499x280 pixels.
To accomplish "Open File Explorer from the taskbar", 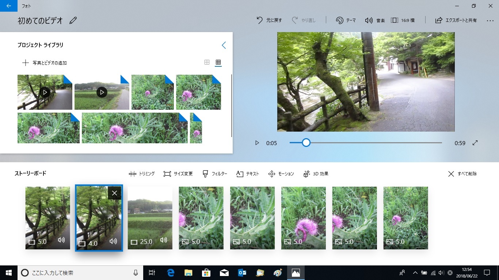I will click(188, 273).
